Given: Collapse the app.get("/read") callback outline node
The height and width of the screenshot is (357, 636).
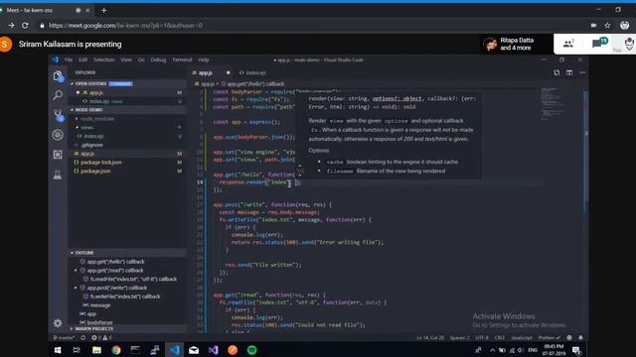Looking at the screenshot, I should [x=76, y=271].
